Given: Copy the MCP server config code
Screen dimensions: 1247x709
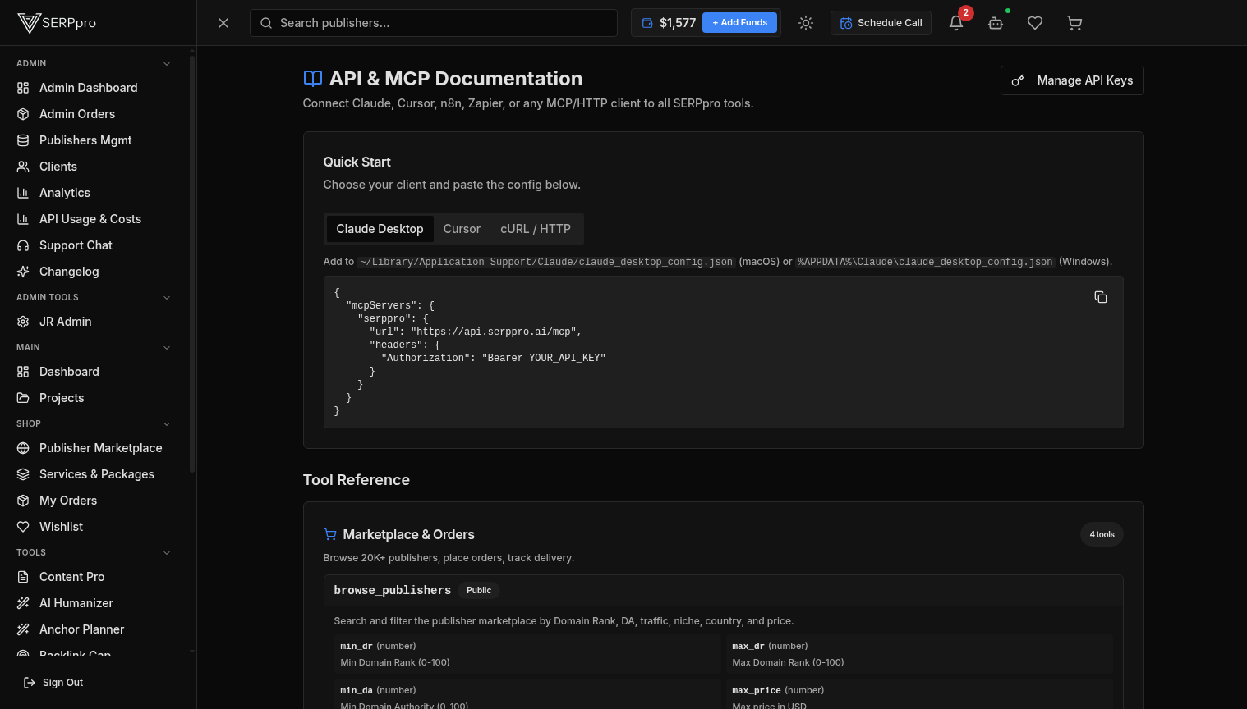Looking at the screenshot, I should click(x=1101, y=297).
